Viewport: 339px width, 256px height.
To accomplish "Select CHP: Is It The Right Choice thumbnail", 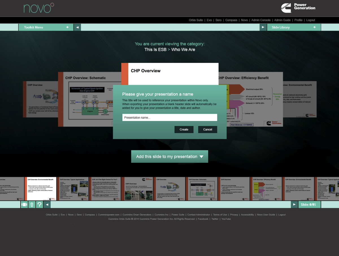I will 105,189.
